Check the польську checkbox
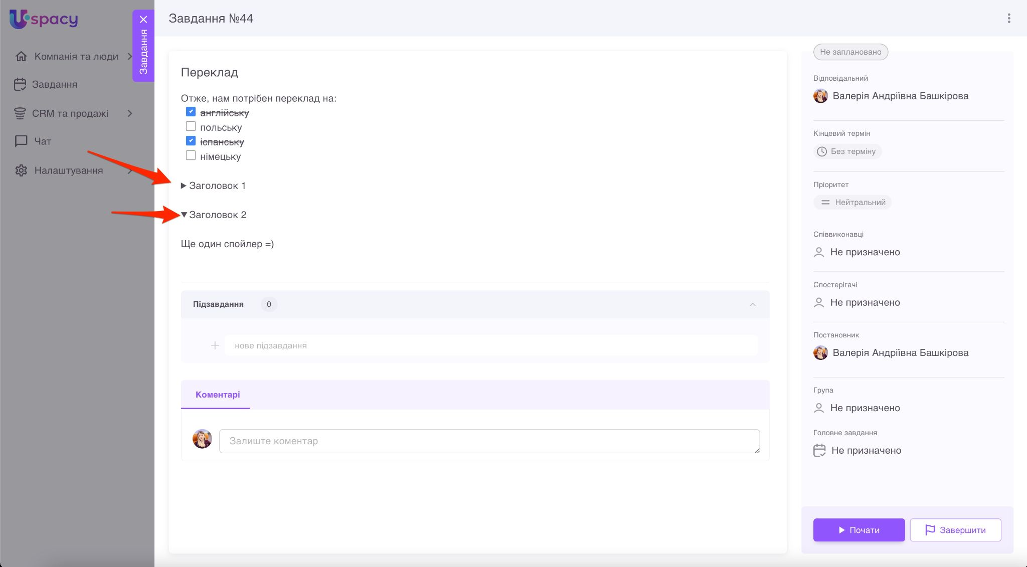The width and height of the screenshot is (1027, 567). (191, 126)
